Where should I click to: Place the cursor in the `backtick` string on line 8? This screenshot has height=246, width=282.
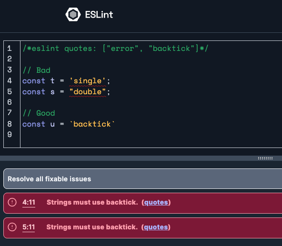[x=92, y=124]
